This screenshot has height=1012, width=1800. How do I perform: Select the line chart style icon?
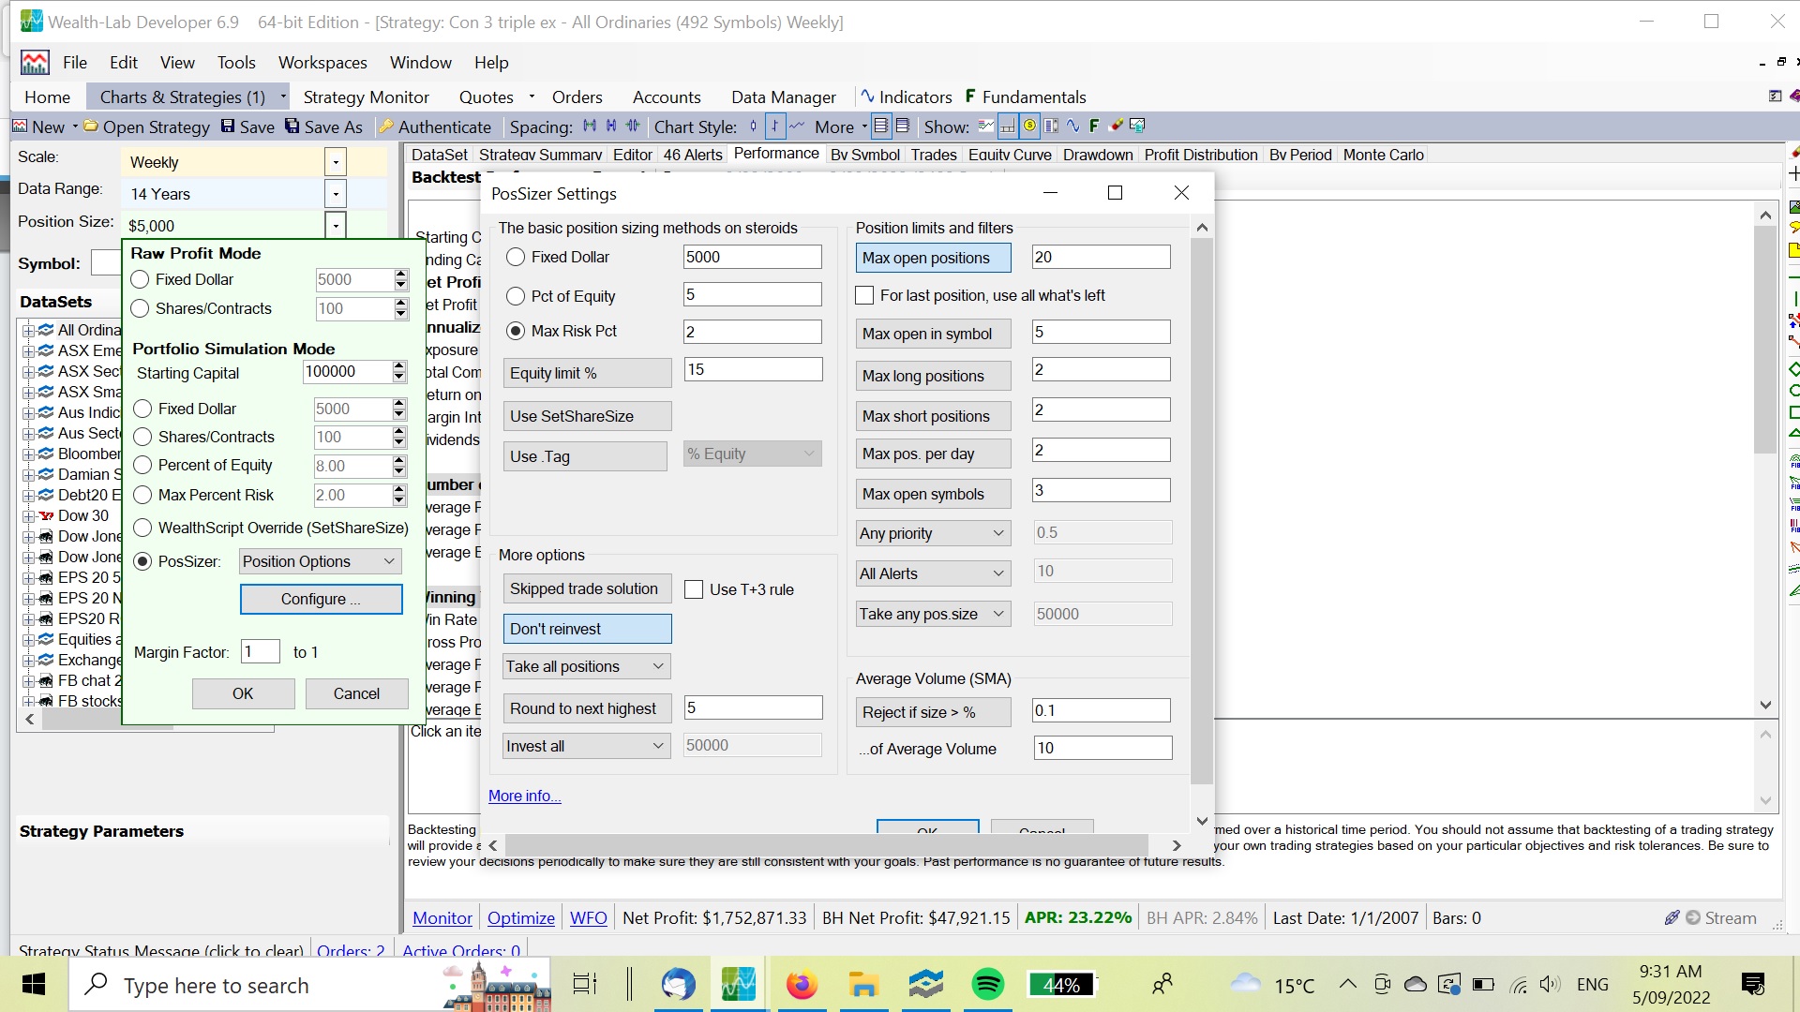[797, 126]
